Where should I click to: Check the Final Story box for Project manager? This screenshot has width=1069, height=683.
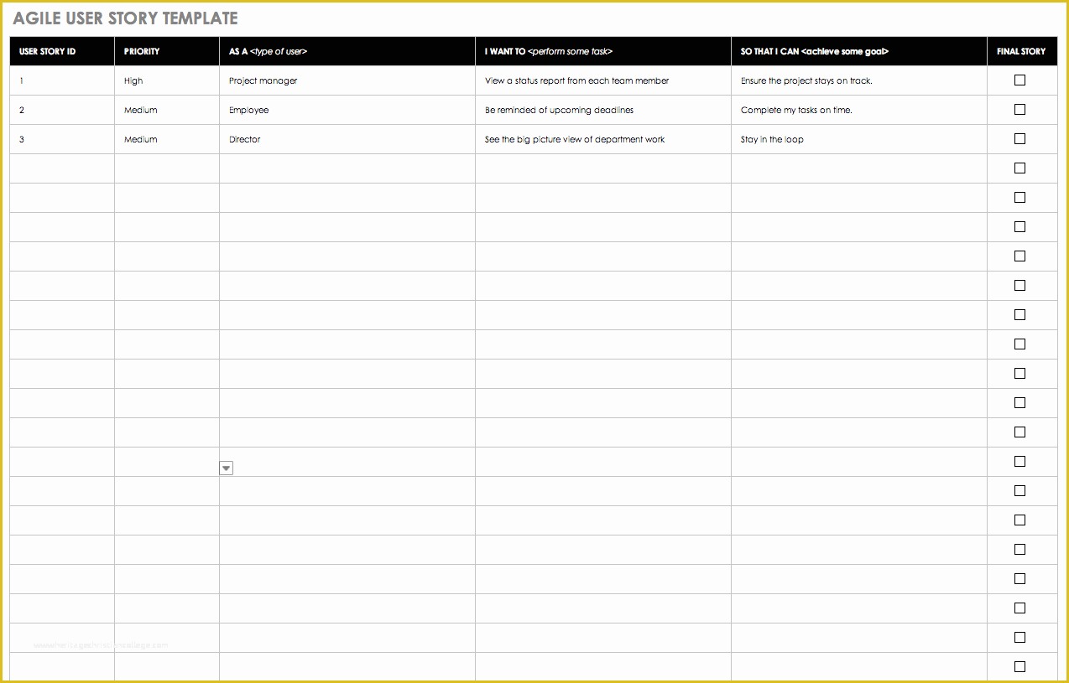point(1019,80)
